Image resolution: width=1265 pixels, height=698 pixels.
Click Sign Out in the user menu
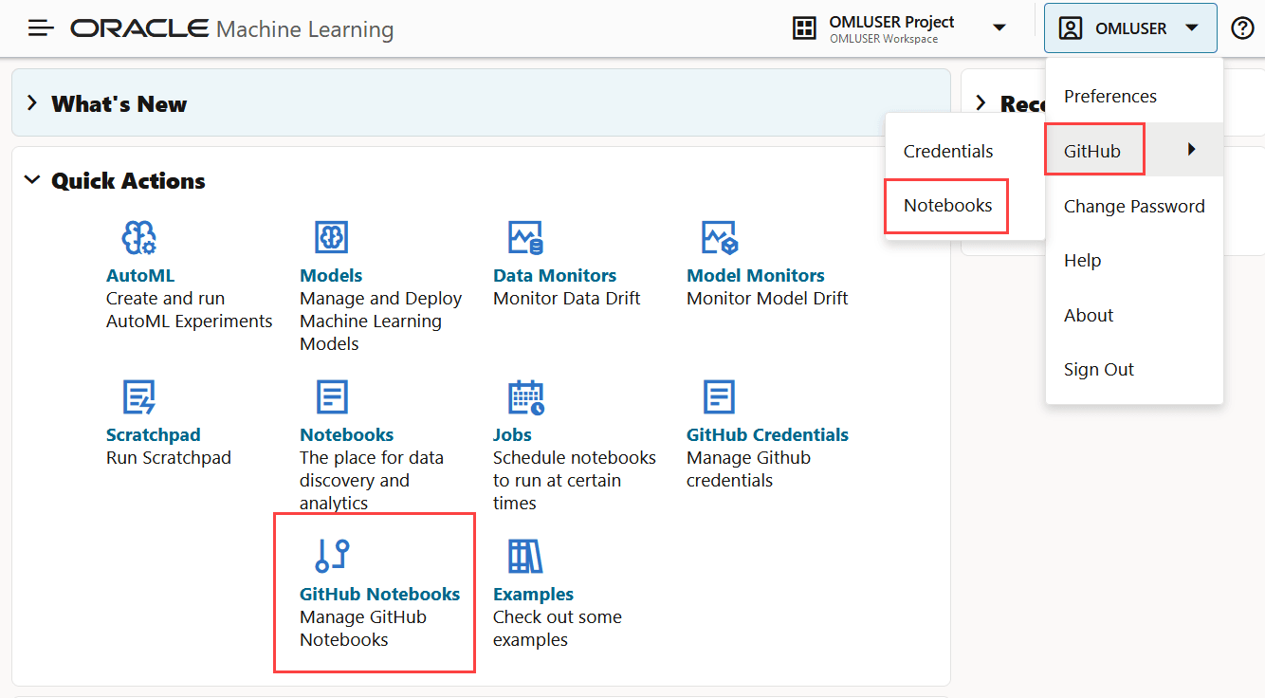(x=1098, y=370)
